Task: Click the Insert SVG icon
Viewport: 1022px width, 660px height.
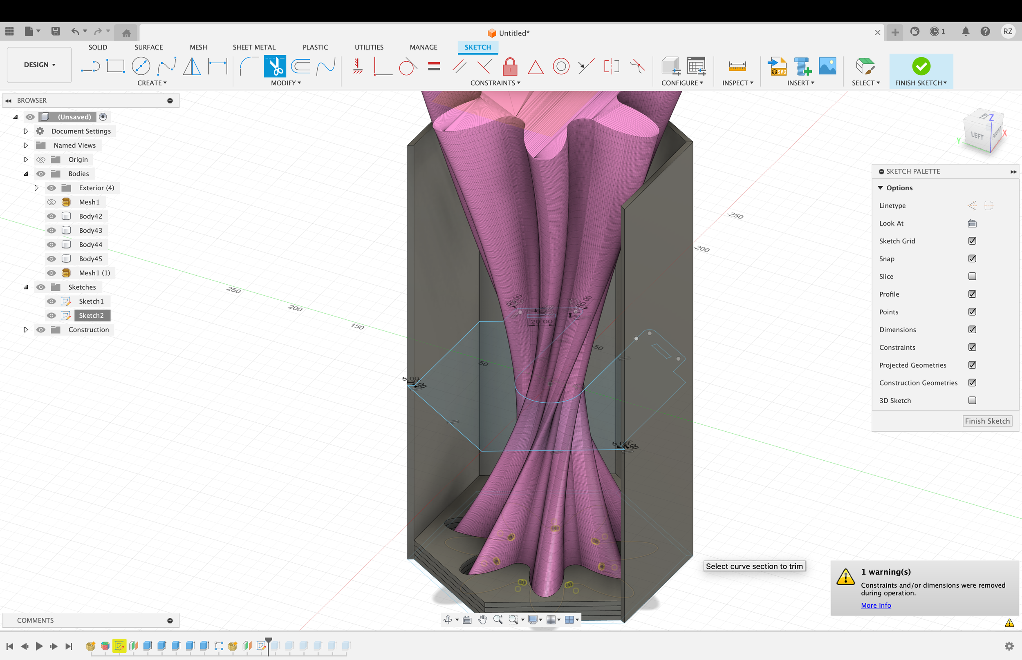Action: point(777,66)
